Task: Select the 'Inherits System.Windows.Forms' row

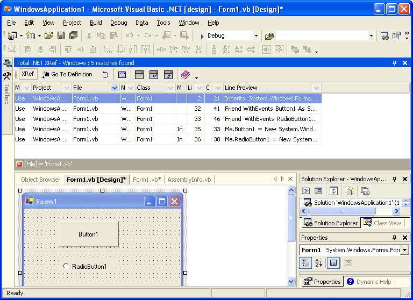Action: (168, 98)
